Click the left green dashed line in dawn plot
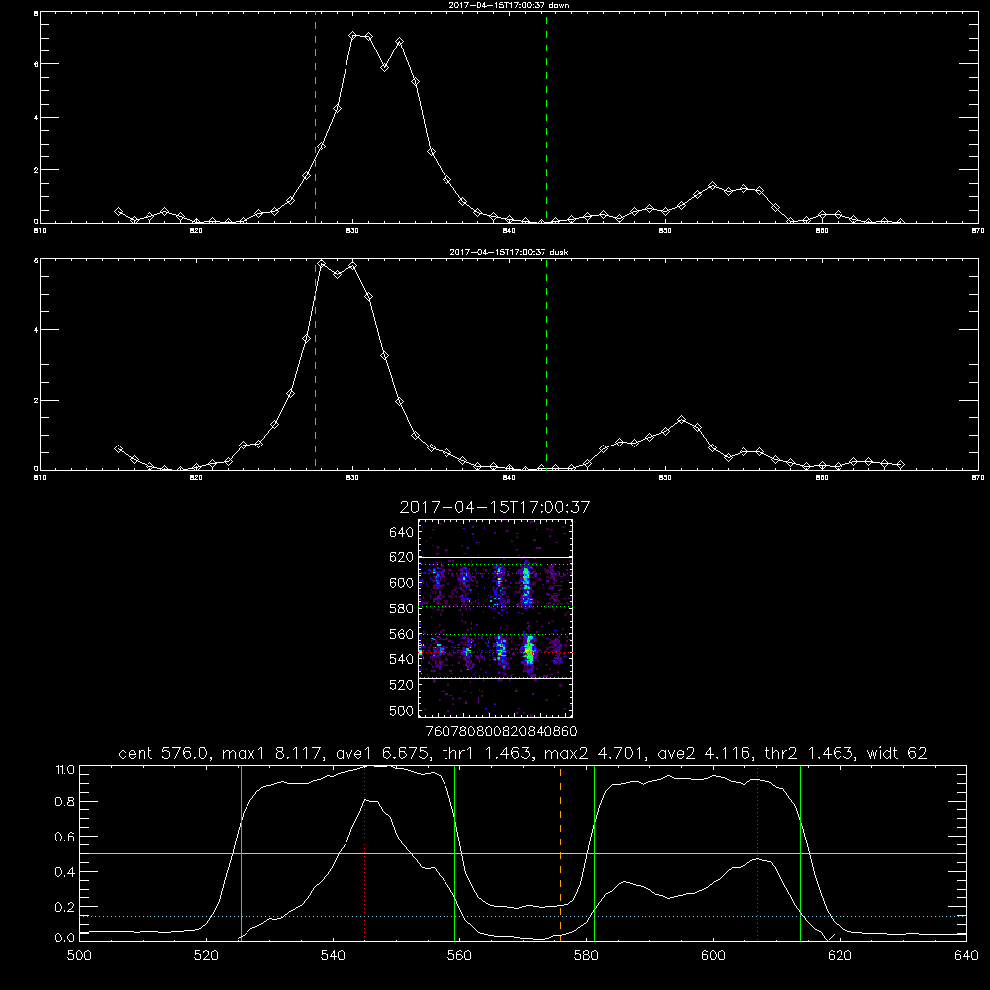Screen dimensions: 990x990 tap(315, 118)
